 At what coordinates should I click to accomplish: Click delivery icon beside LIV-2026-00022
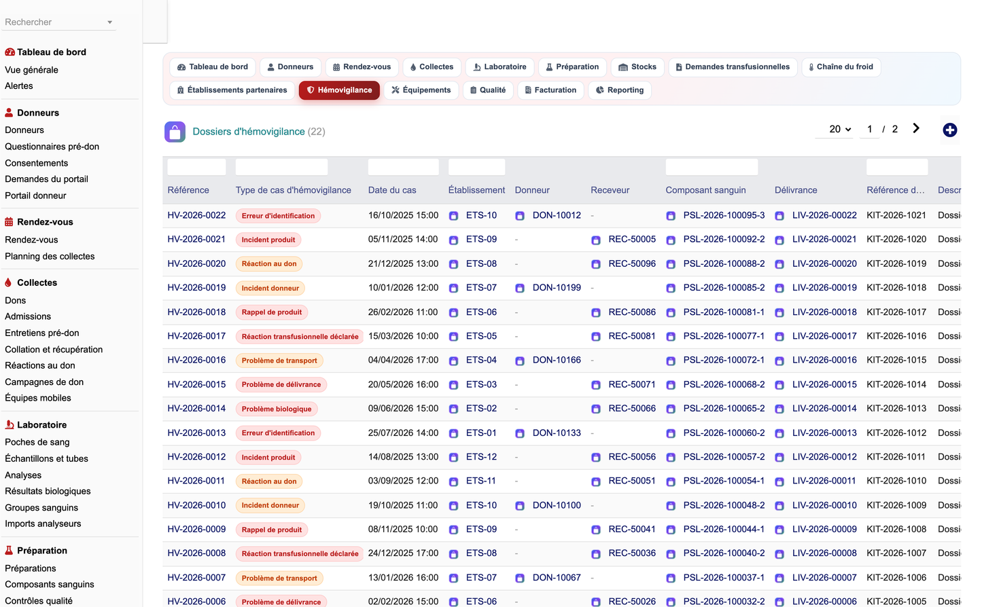tap(779, 216)
